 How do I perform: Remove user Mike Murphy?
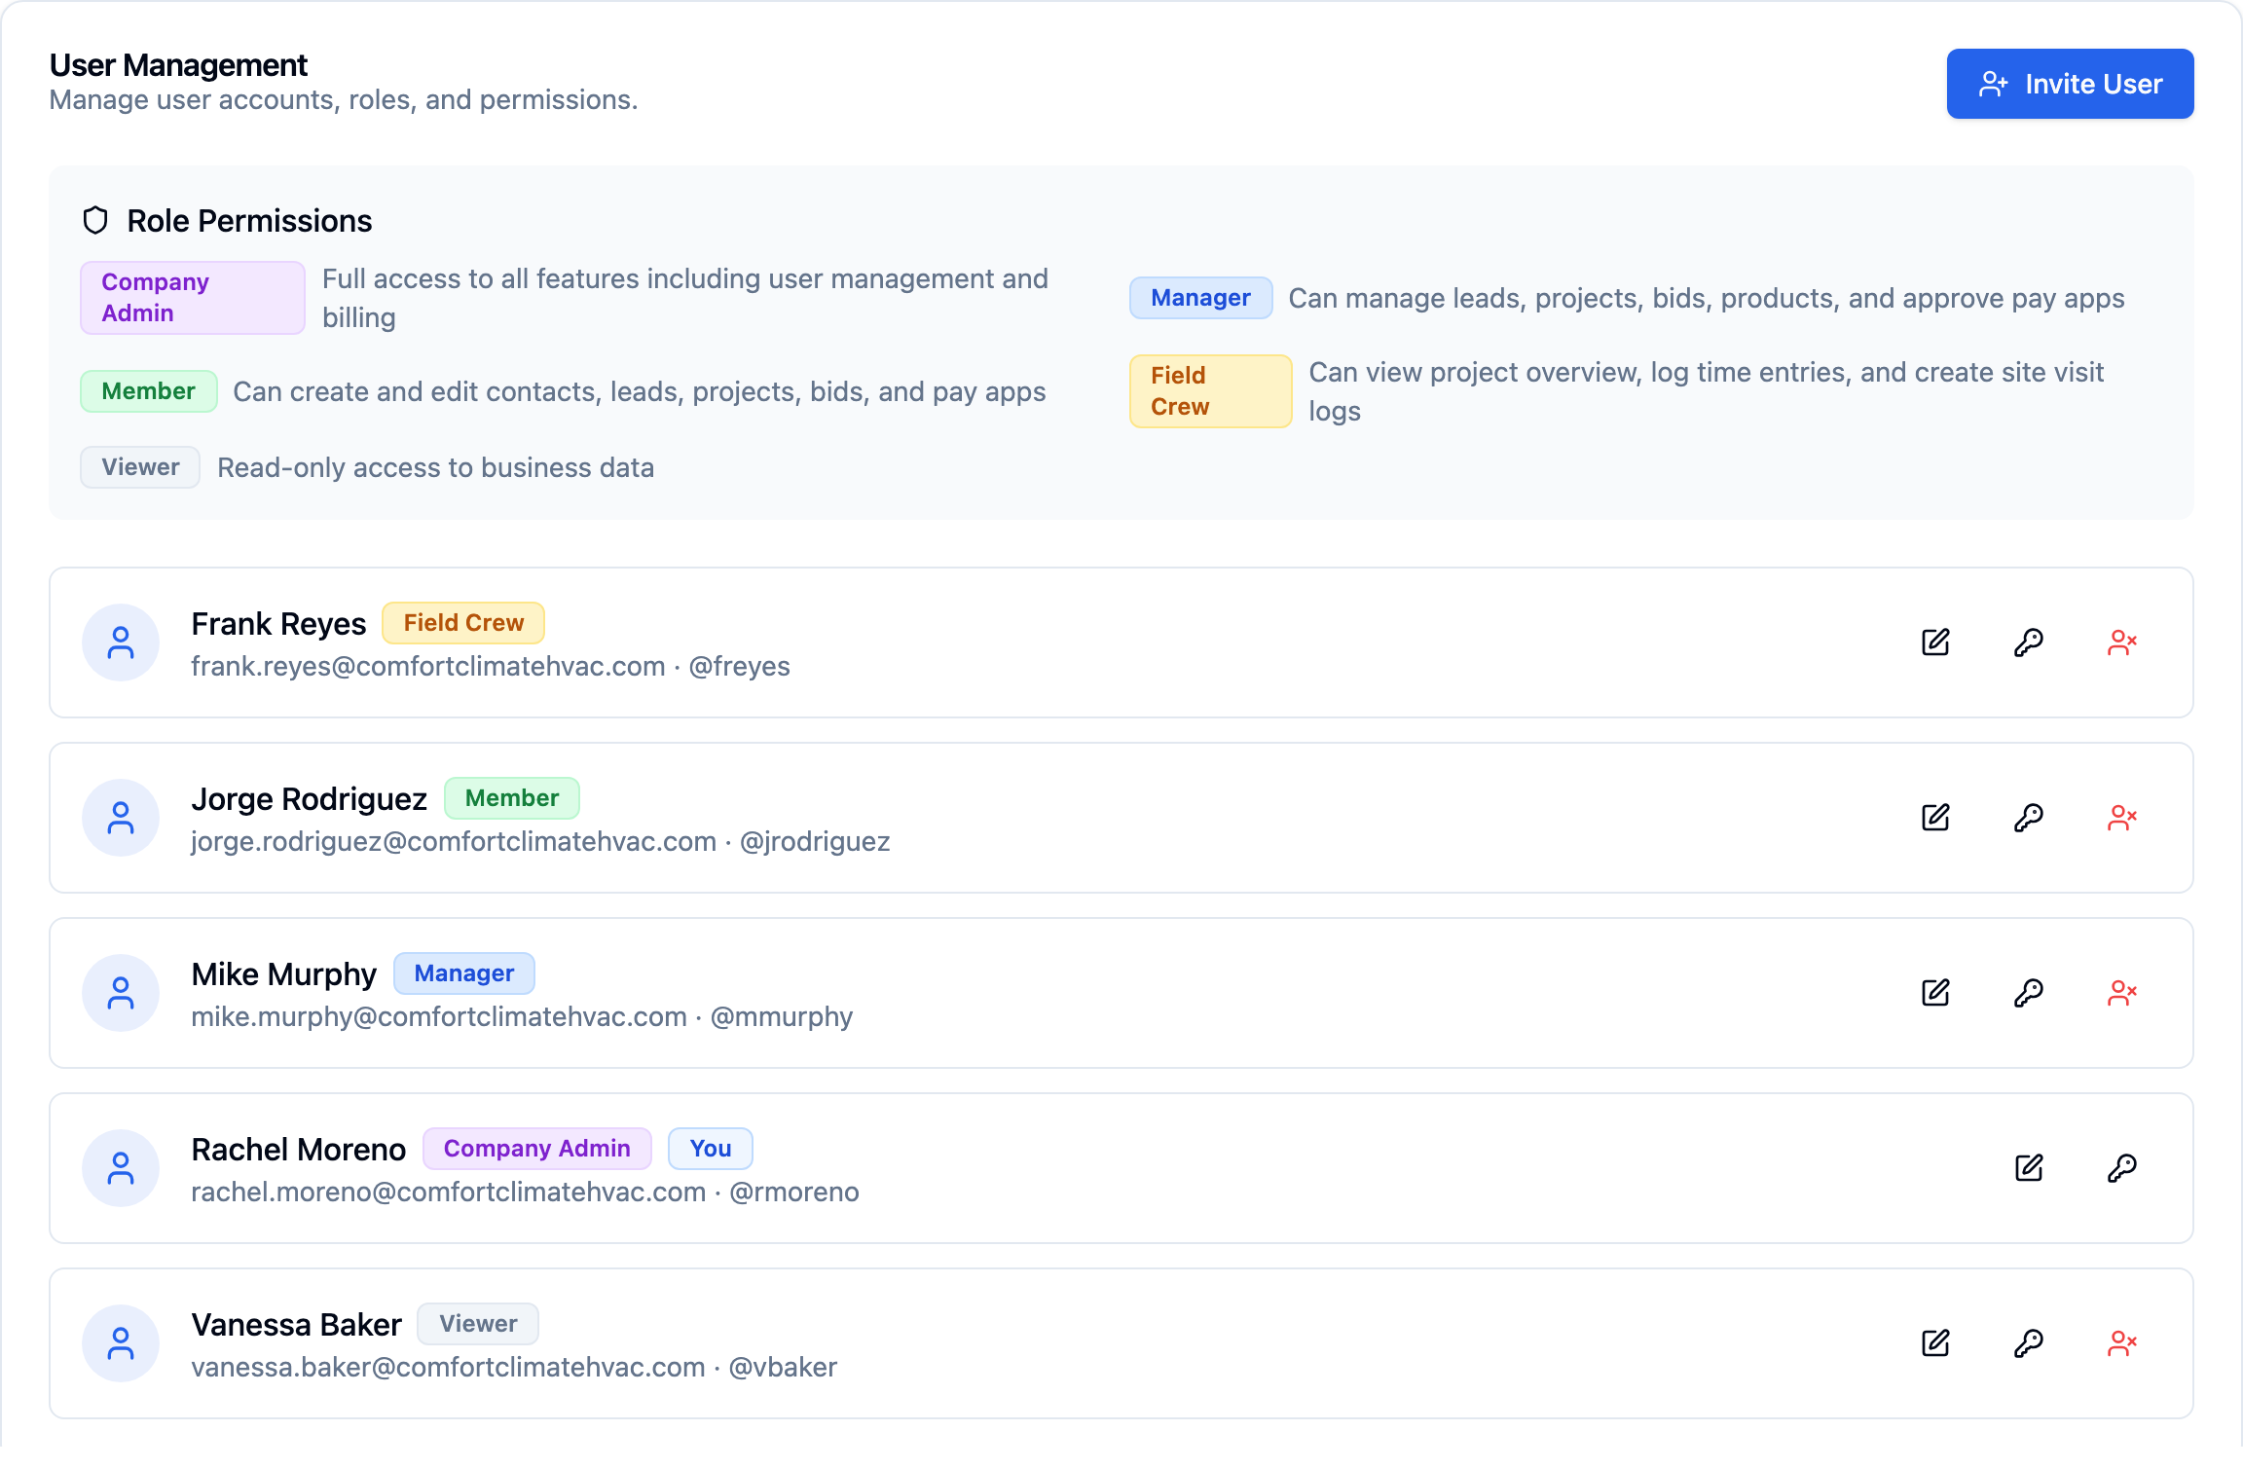pyautogui.click(x=2122, y=993)
